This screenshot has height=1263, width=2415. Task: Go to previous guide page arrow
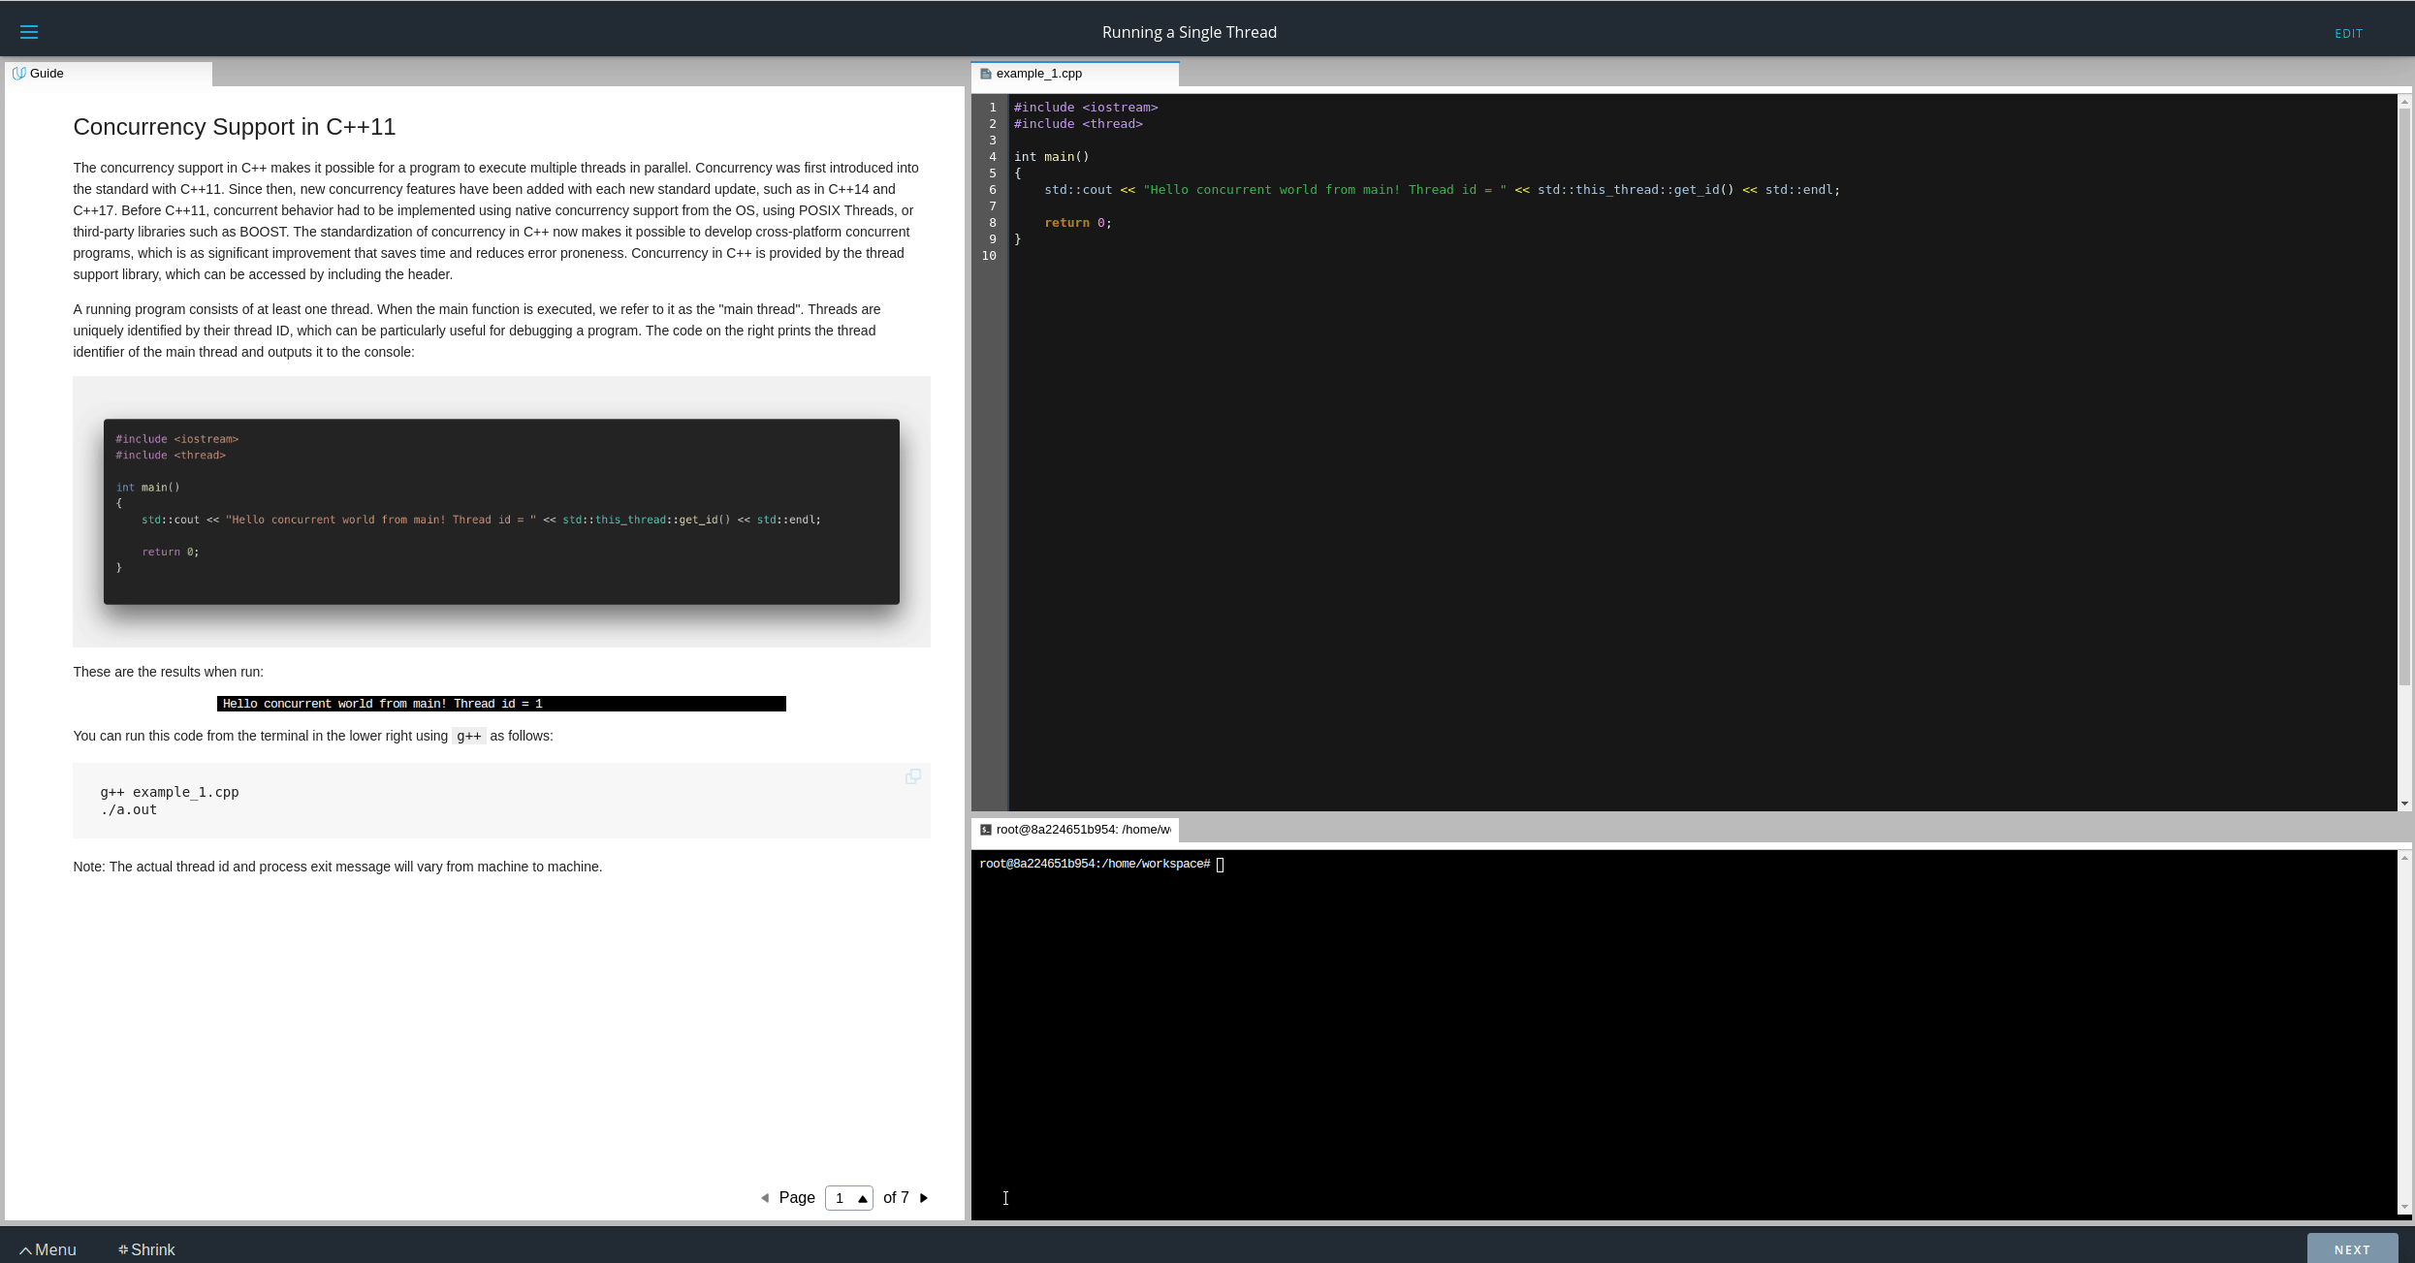click(x=765, y=1198)
